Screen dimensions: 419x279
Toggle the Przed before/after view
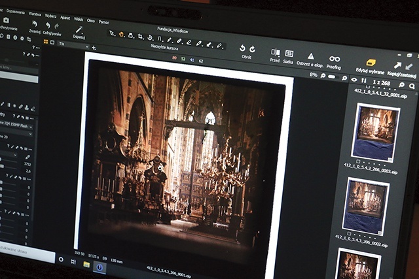pyautogui.click(x=276, y=52)
